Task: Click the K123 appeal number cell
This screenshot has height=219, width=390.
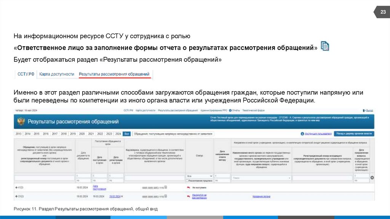Action: point(21,187)
